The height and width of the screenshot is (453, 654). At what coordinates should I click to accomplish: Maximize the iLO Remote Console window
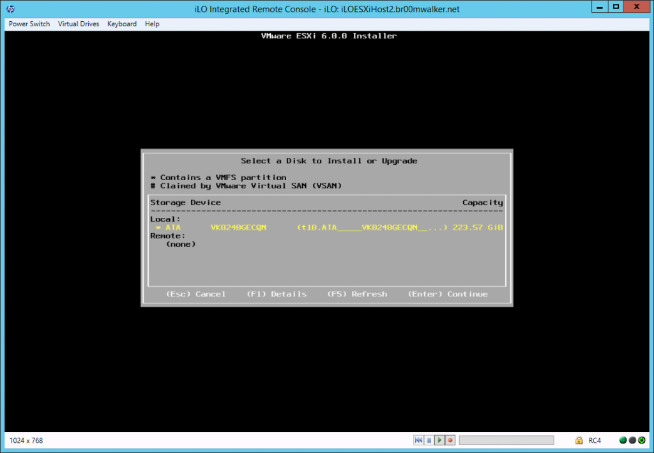click(x=616, y=6)
